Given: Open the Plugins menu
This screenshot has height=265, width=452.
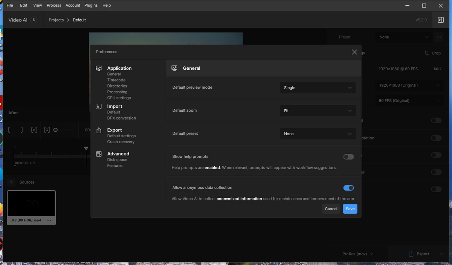Looking at the screenshot, I should 91,5.
